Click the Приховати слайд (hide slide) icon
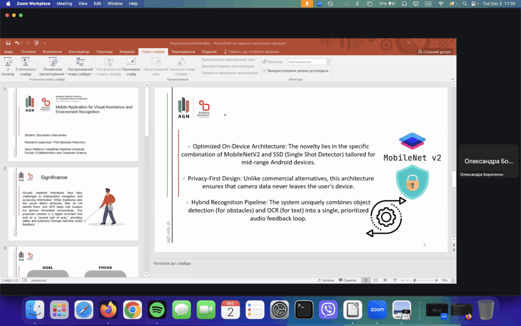 [x=131, y=62]
